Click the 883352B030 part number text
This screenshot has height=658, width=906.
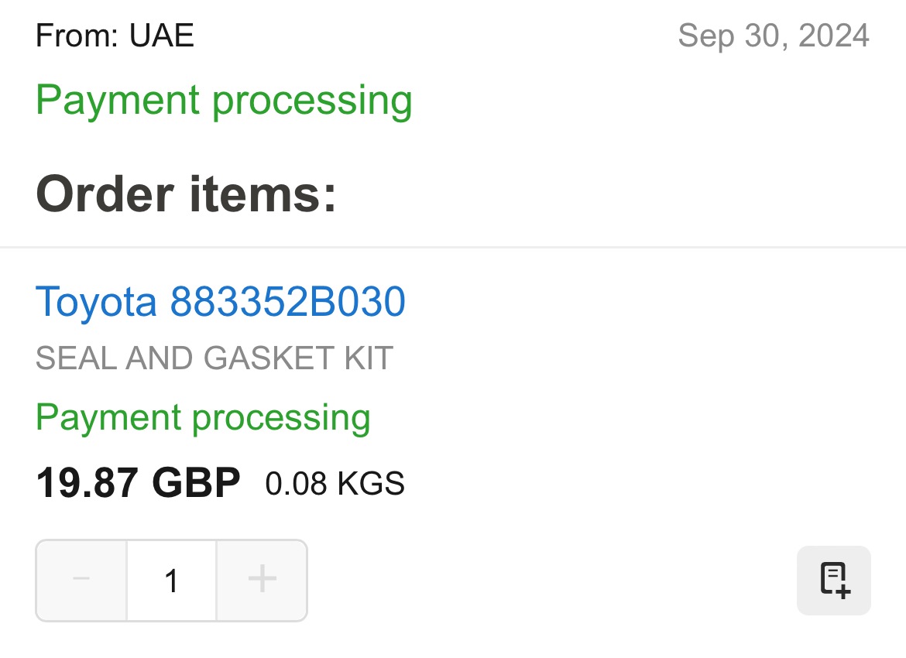click(288, 302)
